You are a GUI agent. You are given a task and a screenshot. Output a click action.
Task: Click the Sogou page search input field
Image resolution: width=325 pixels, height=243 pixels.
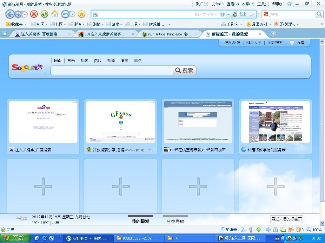coord(111,71)
